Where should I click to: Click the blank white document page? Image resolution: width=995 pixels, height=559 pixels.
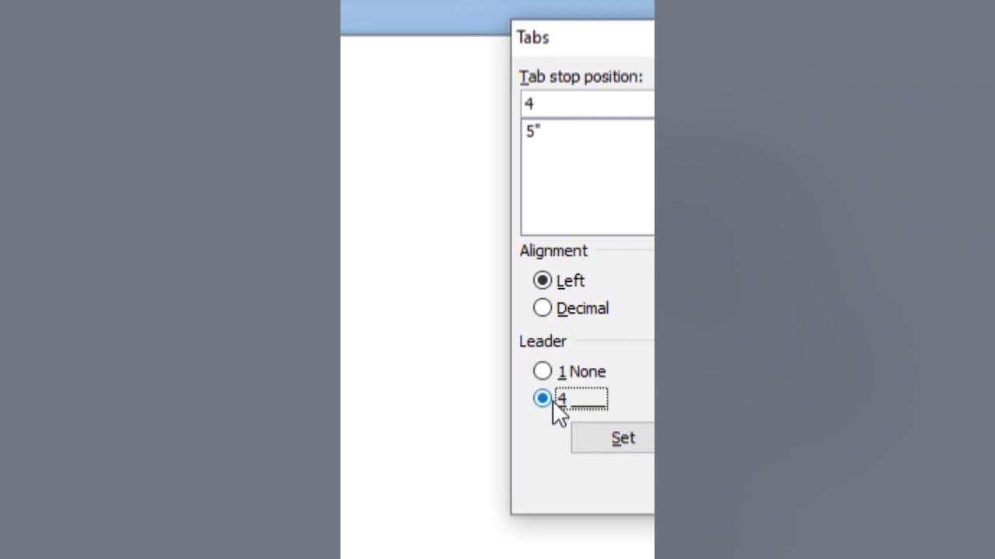point(425,295)
